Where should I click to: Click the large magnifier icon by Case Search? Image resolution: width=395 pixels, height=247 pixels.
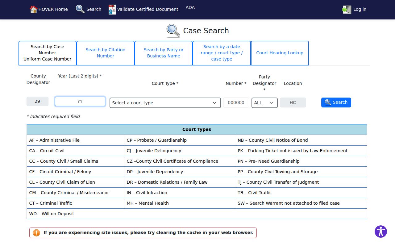(x=173, y=31)
